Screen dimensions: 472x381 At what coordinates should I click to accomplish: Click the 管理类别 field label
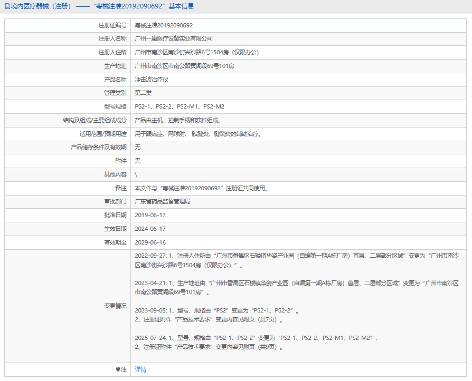[x=115, y=93]
